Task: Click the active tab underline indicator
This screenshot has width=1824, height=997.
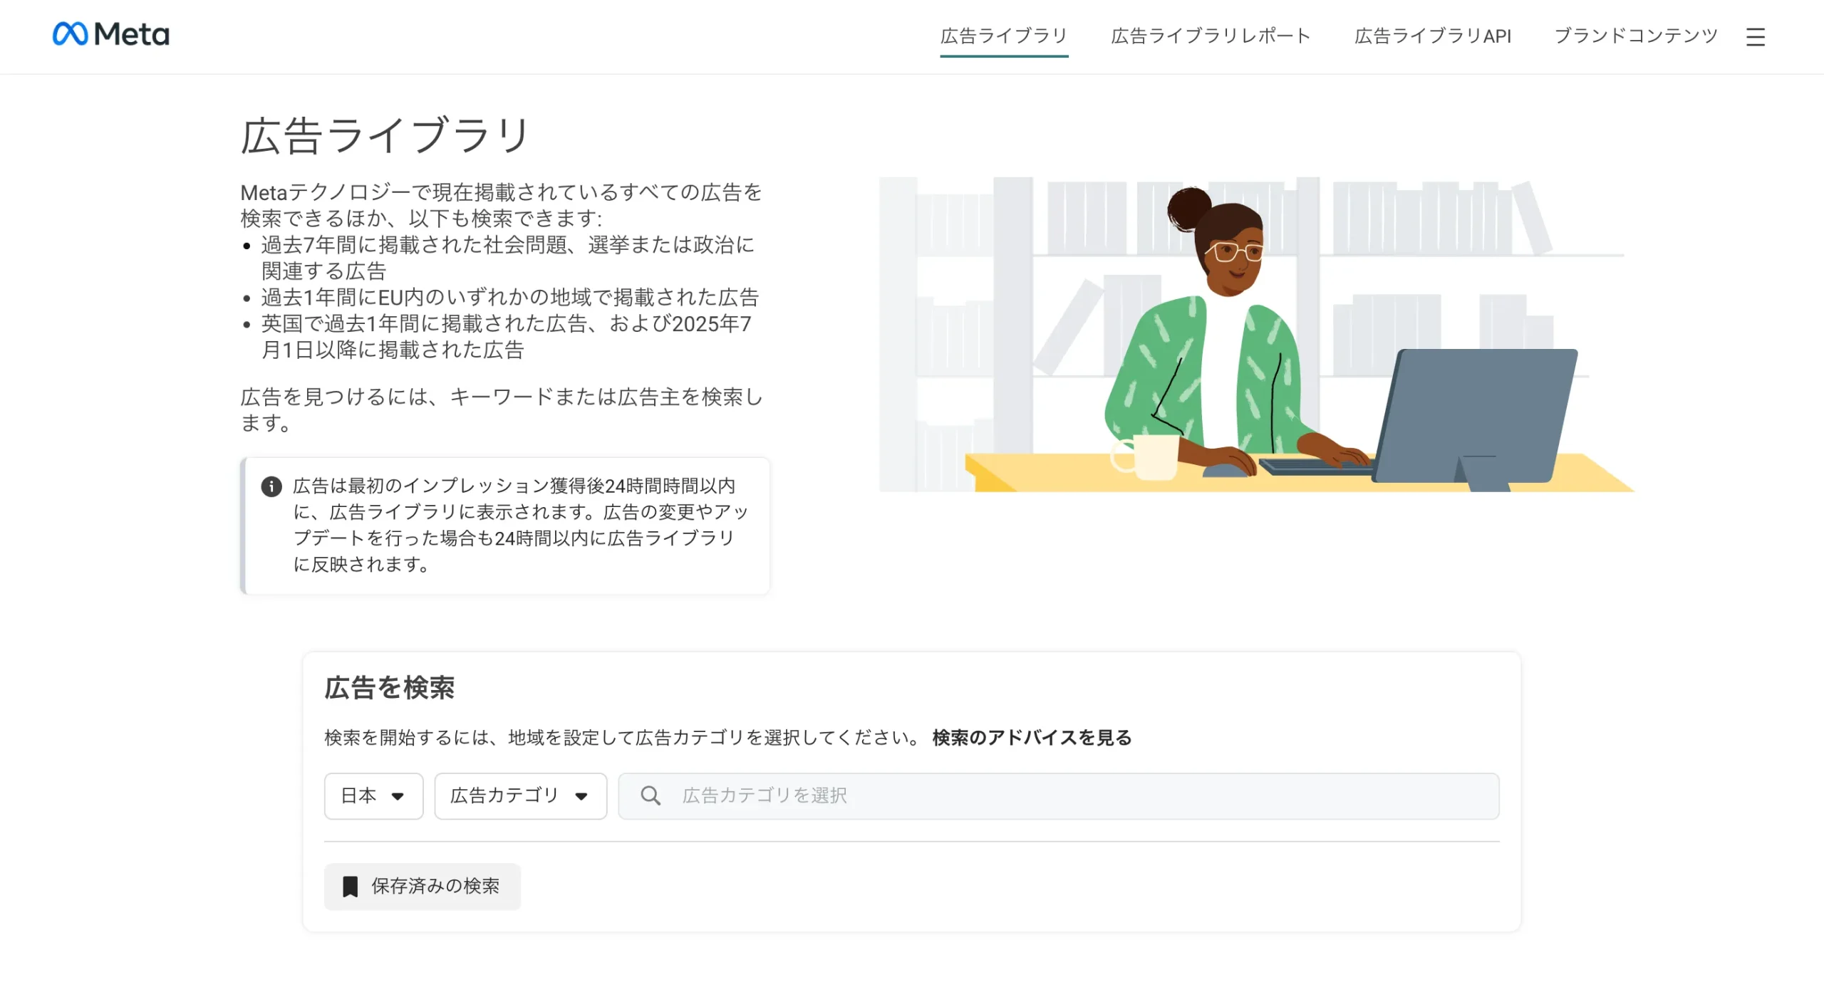Action: [1003, 56]
